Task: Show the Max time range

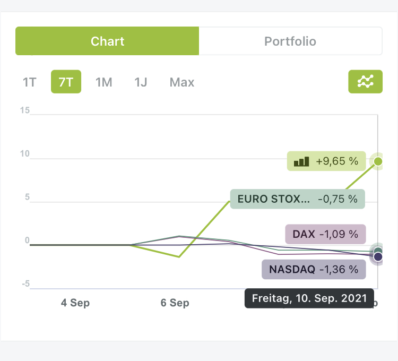Action: (182, 82)
